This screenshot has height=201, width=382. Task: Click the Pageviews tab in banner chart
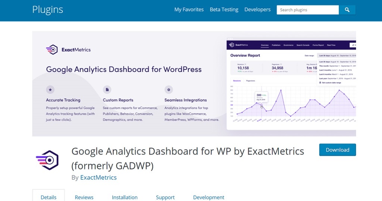click(250, 81)
